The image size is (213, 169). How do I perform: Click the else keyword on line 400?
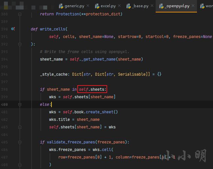coord(45,104)
